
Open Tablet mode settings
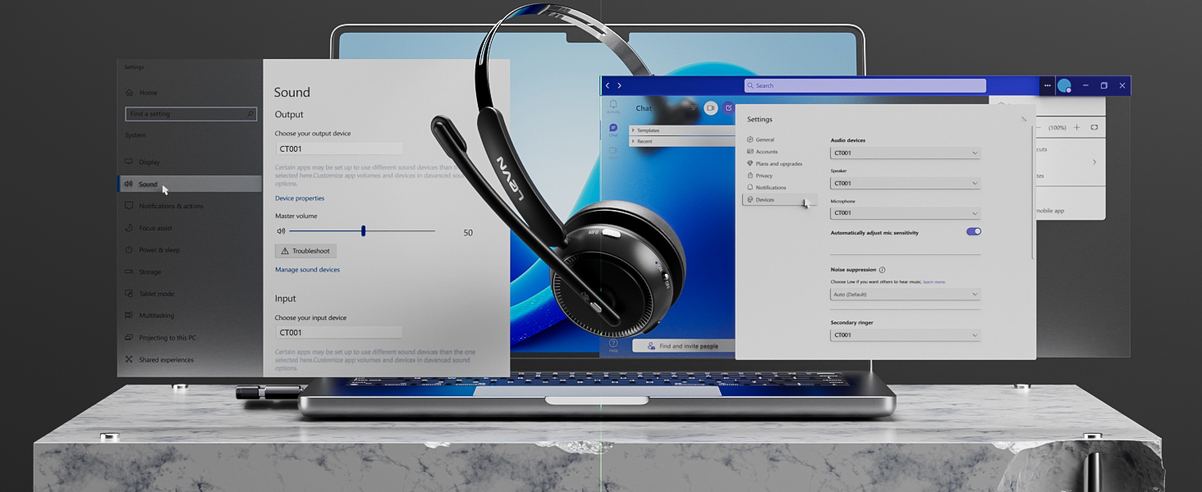click(x=149, y=294)
